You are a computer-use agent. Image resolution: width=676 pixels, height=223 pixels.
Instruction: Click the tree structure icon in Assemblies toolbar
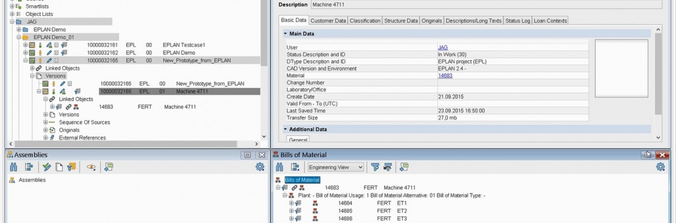29,167
